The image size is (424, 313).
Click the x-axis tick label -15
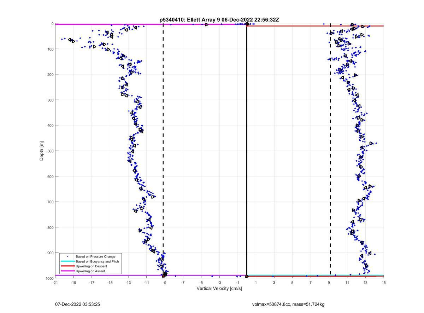click(110, 283)
